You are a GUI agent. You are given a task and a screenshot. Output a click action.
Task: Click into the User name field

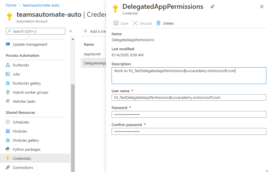(x=189, y=97)
